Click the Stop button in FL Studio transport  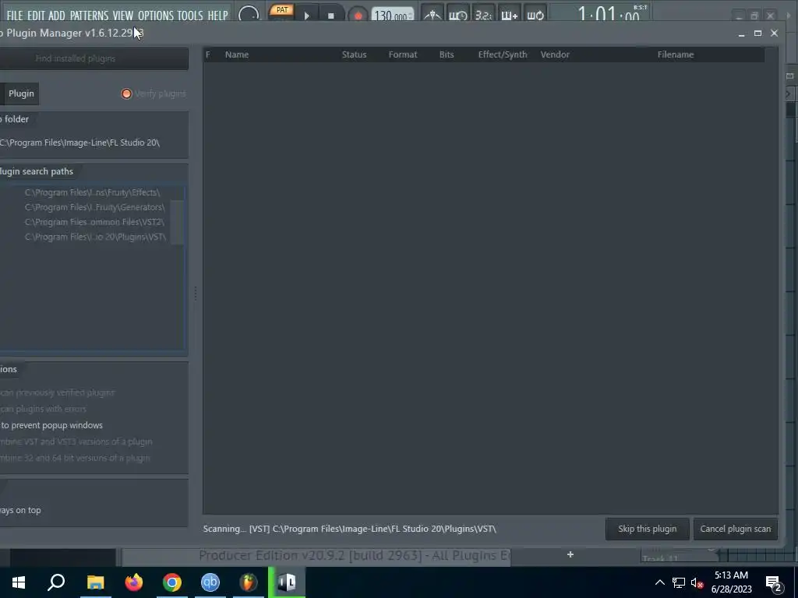(330, 16)
